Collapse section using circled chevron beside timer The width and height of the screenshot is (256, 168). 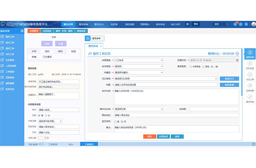(x=237, y=54)
